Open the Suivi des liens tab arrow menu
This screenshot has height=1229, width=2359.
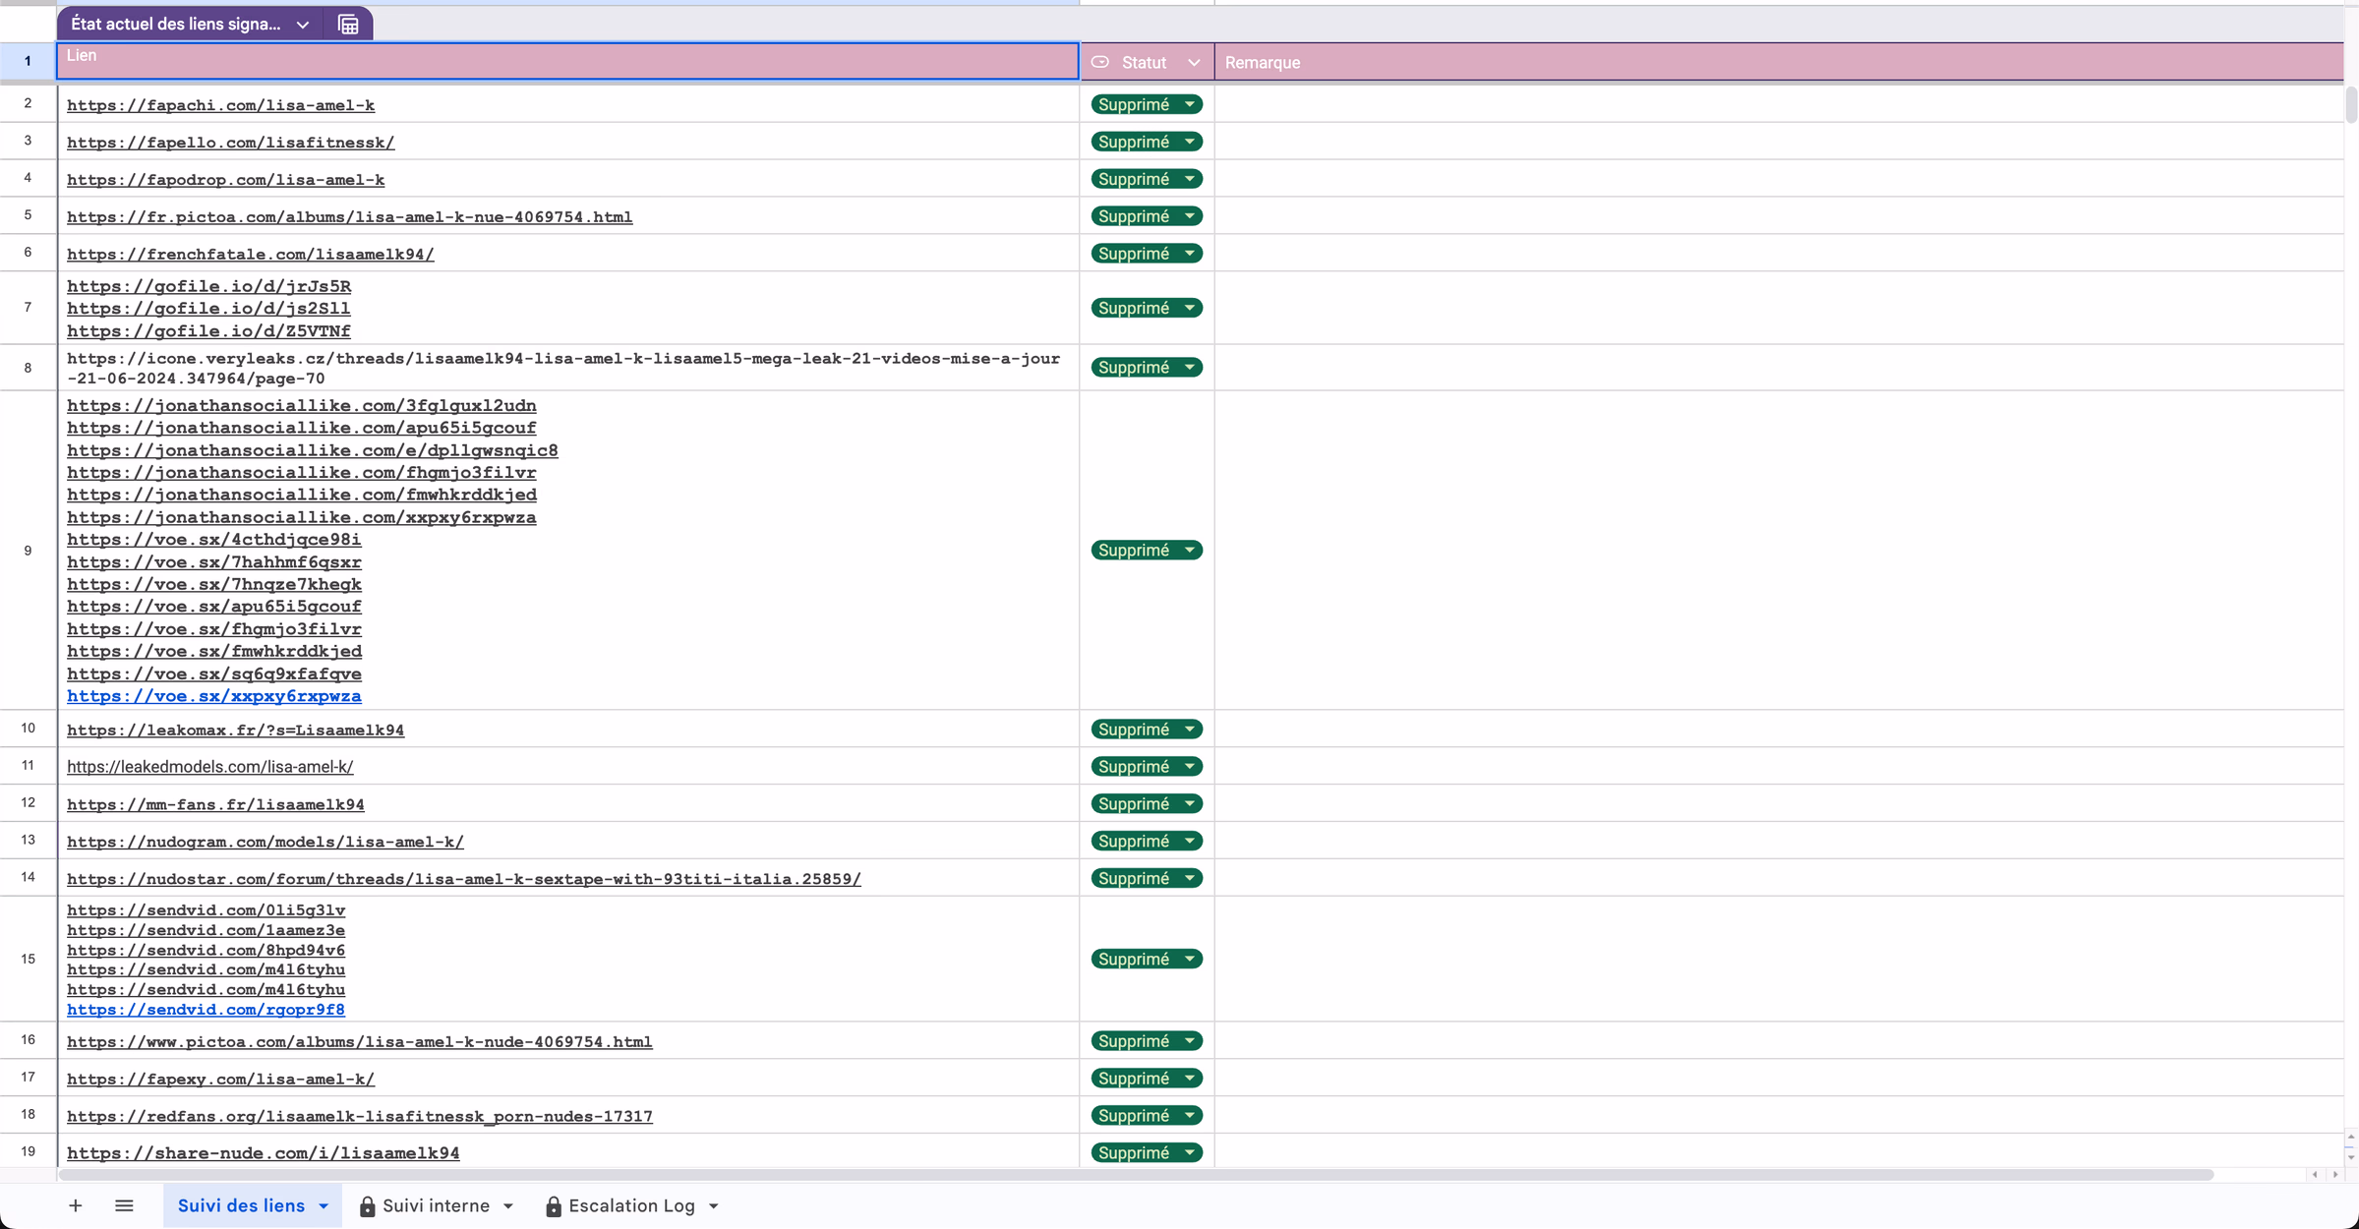coord(324,1206)
